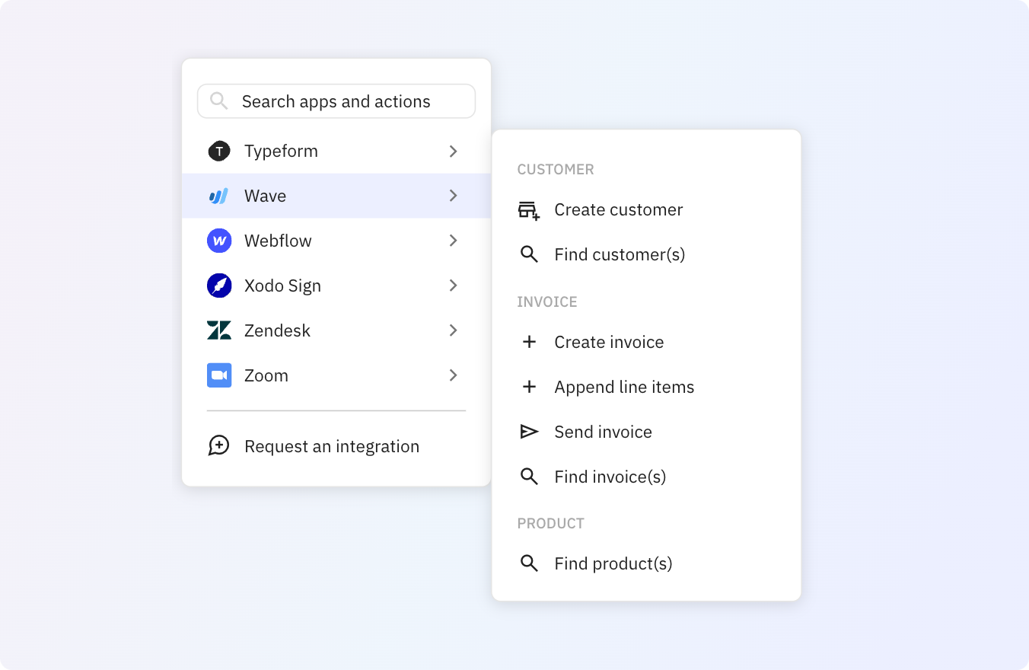Open Request an integration link
The height and width of the screenshot is (670, 1029).
click(336, 446)
